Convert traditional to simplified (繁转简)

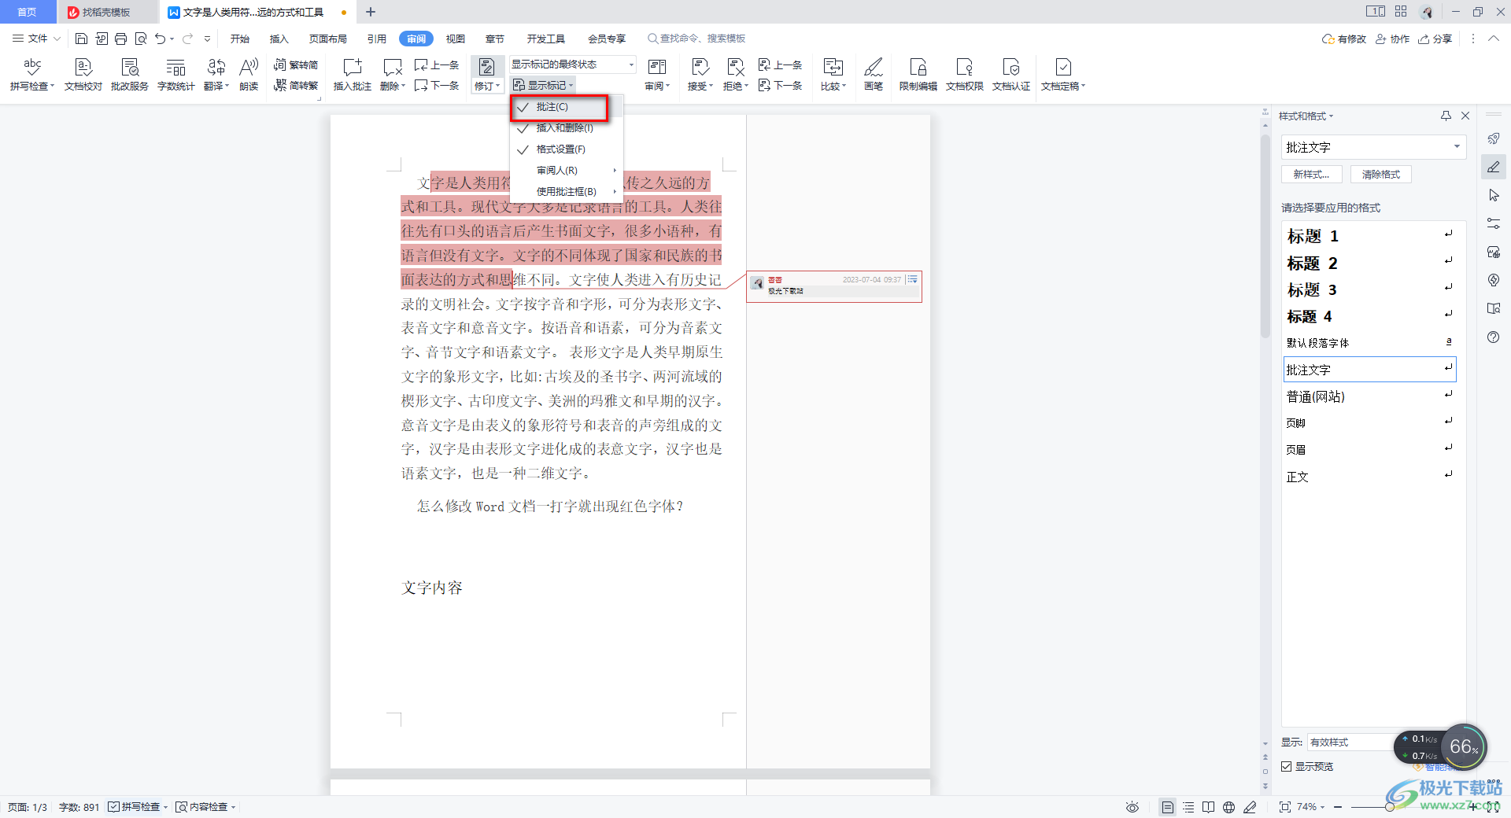(x=296, y=64)
